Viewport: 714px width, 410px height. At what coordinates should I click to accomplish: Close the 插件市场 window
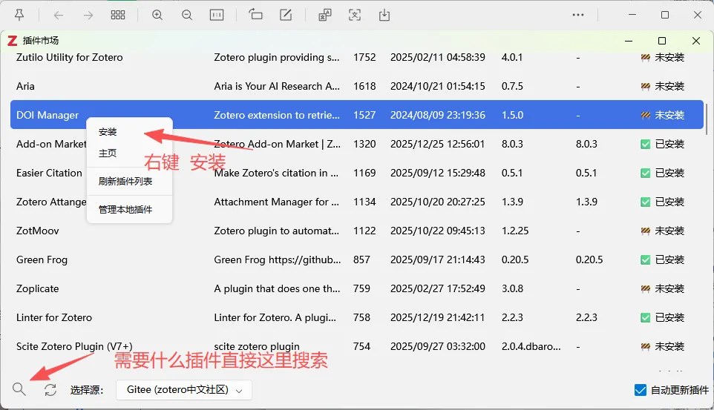pos(695,41)
